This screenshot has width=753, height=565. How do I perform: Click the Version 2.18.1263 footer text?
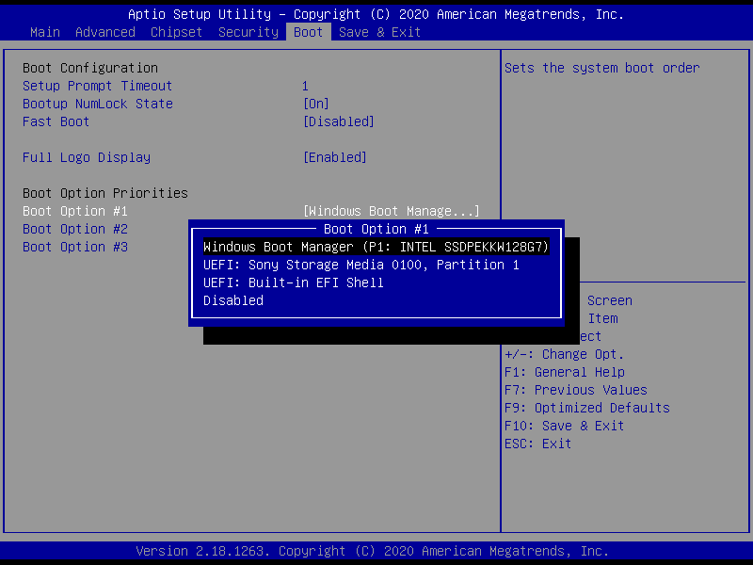pos(372,551)
